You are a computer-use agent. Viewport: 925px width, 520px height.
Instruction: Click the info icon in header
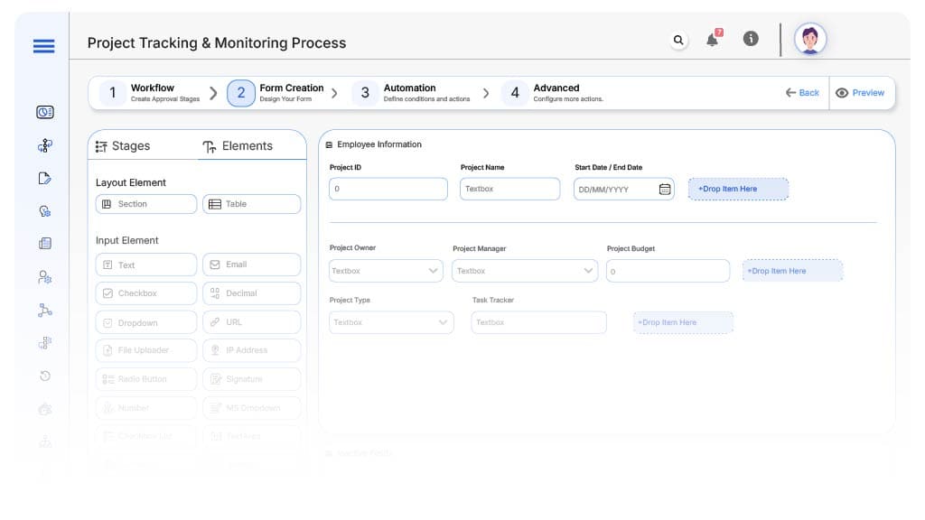click(750, 39)
